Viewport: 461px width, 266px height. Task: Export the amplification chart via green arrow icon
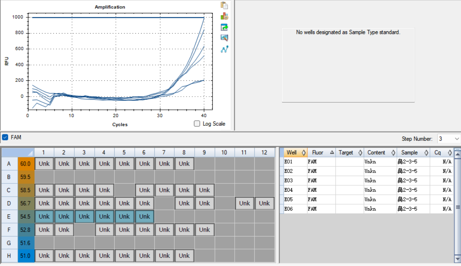[x=224, y=27]
